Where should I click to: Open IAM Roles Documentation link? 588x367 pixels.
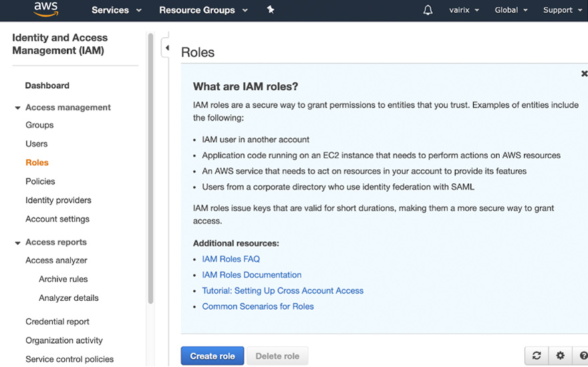[252, 275]
